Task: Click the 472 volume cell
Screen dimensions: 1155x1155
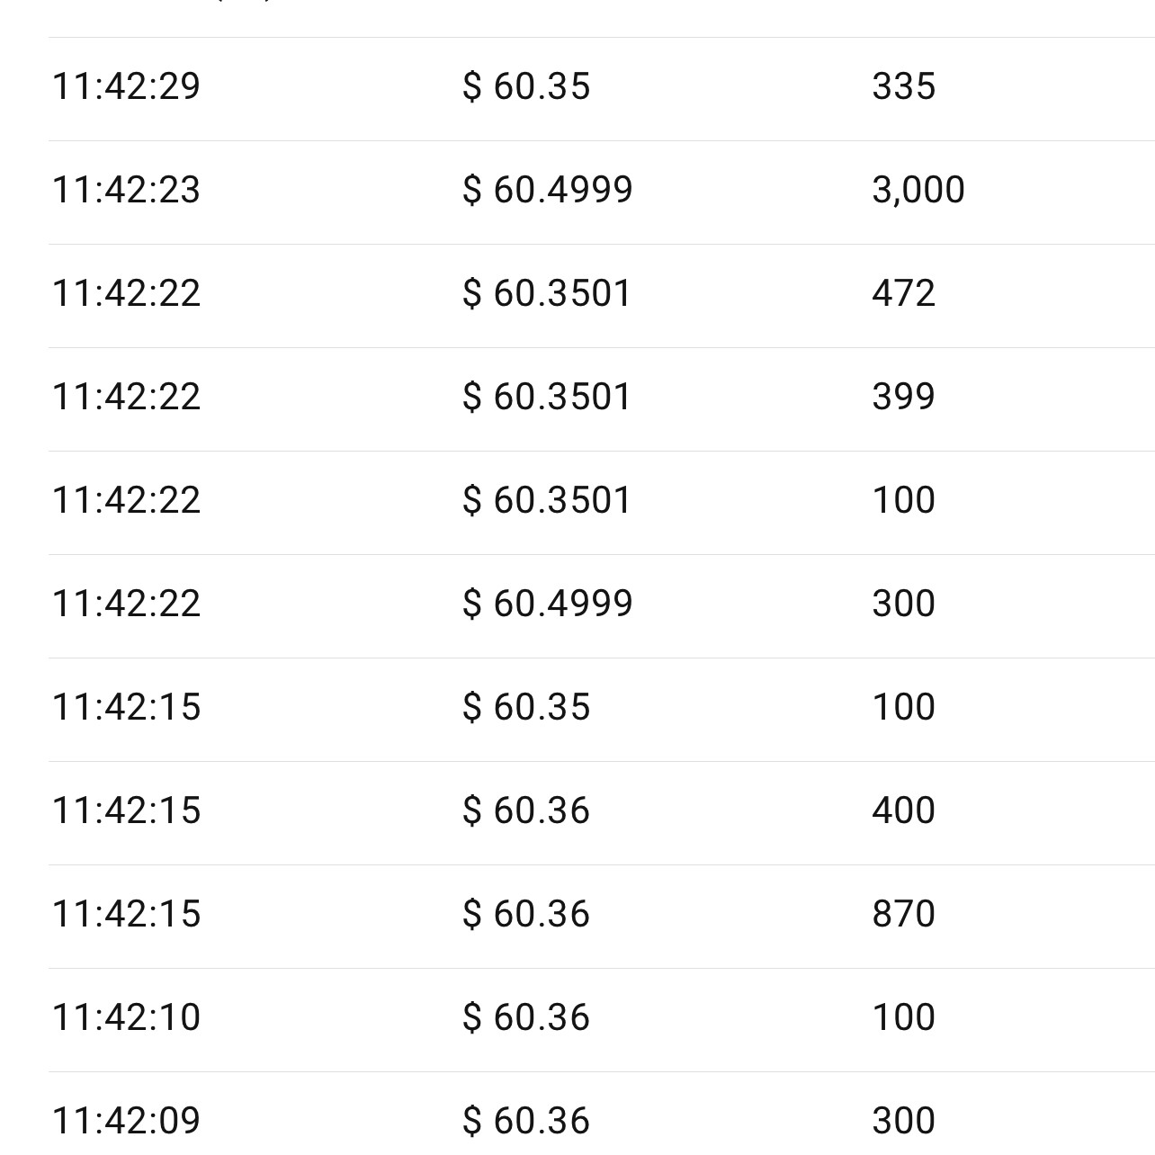Action: pyautogui.click(x=903, y=294)
